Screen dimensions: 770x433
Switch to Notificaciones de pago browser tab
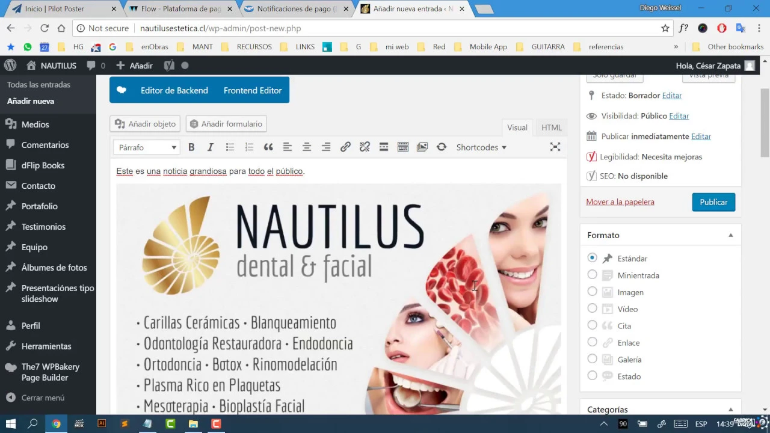pyautogui.click(x=295, y=9)
